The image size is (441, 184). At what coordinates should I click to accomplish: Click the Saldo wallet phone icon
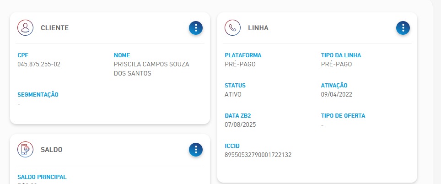(x=25, y=149)
